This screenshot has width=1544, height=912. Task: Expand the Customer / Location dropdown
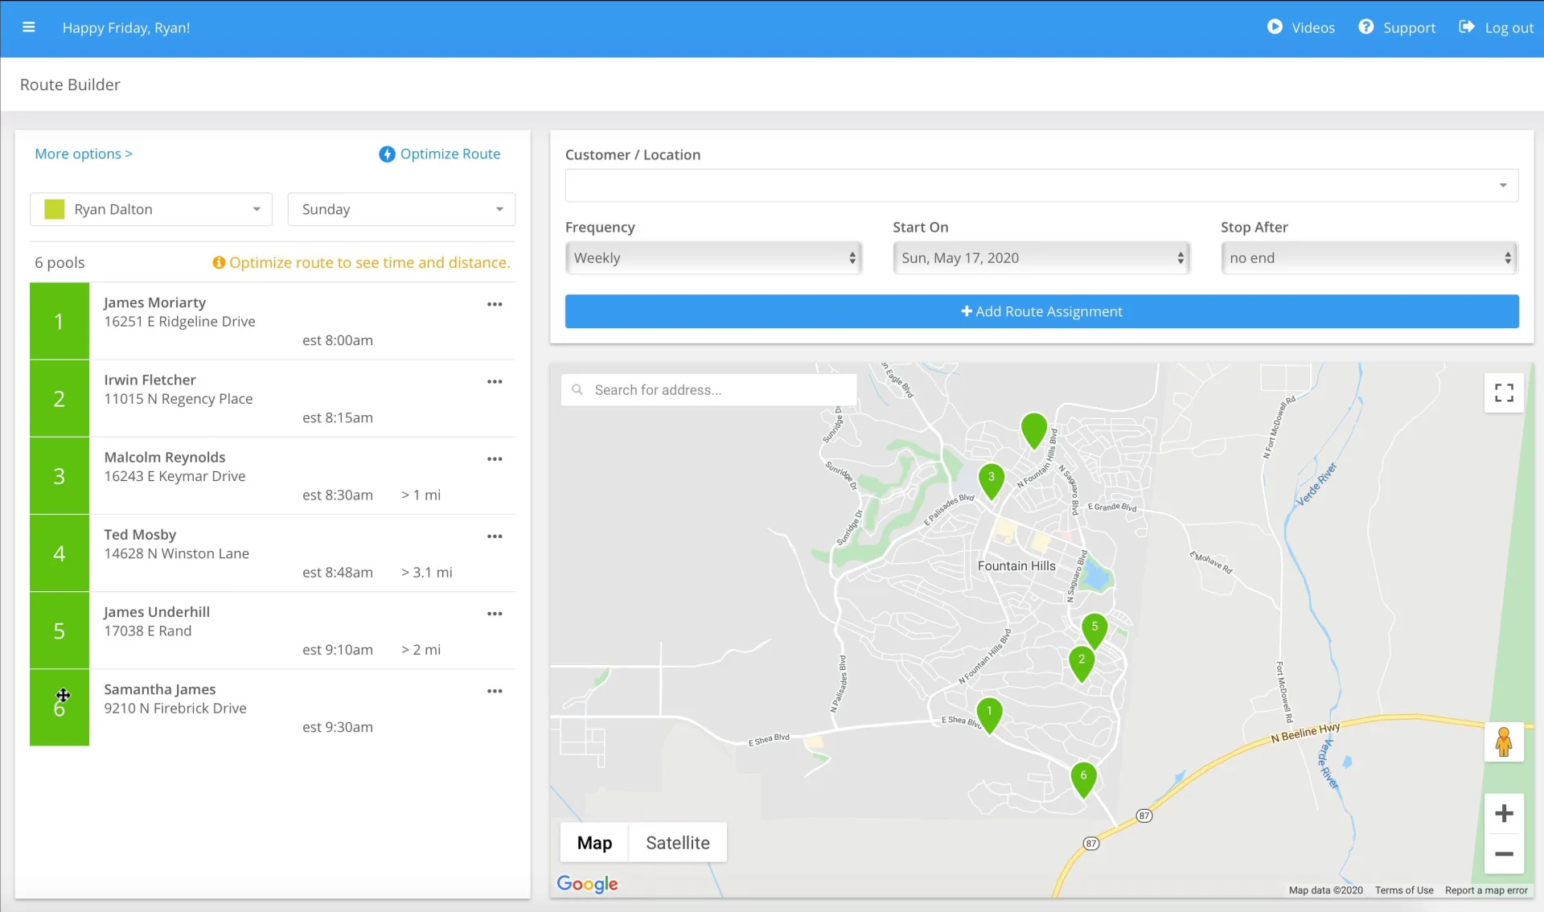point(1041,185)
